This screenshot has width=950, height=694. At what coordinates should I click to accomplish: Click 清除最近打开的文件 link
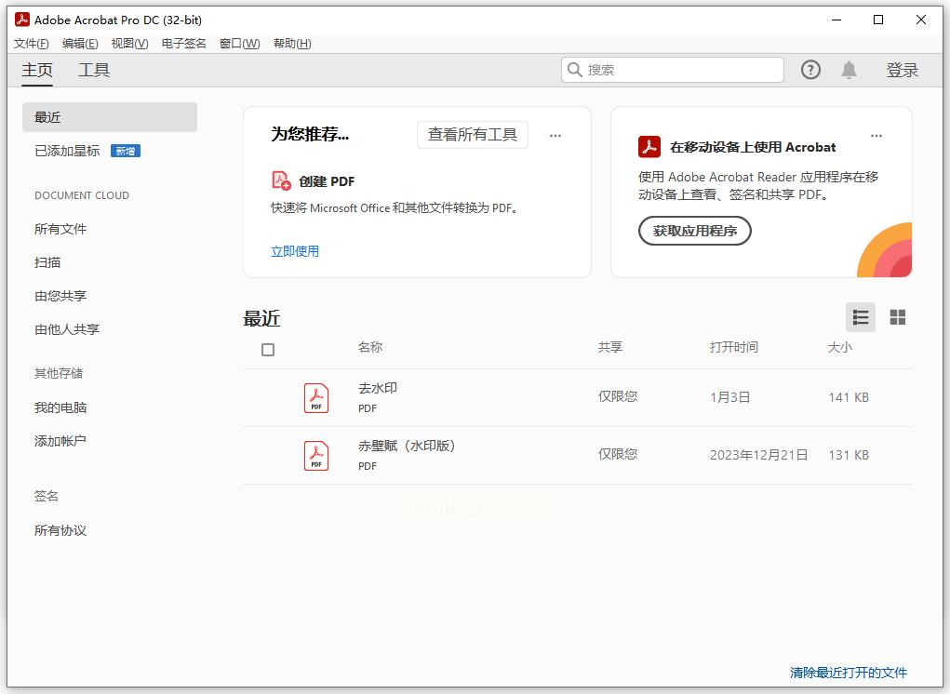tap(848, 673)
